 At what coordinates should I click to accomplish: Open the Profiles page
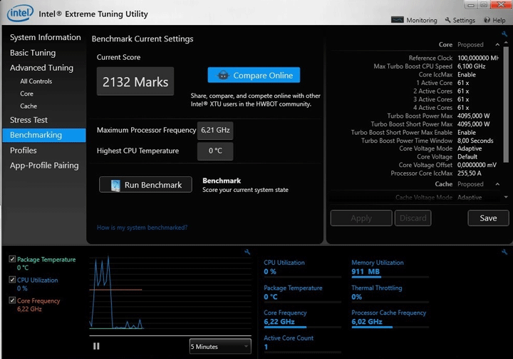click(x=24, y=151)
